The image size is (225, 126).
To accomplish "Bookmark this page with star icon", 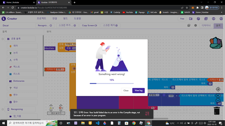I will click(187, 7).
